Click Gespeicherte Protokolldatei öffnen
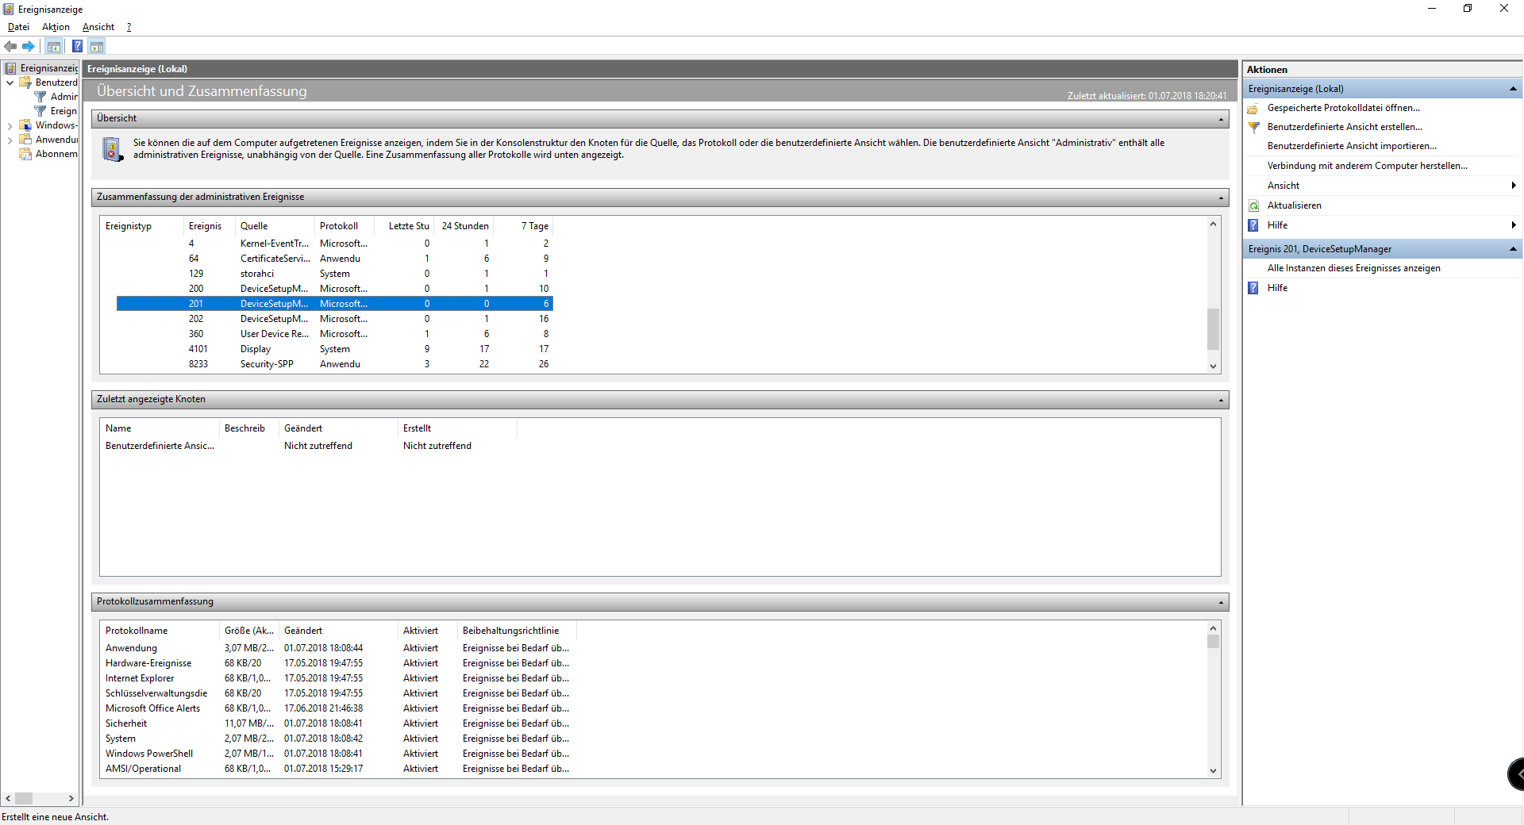Viewport: 1524px width, 825px height. coord(1343,108)
